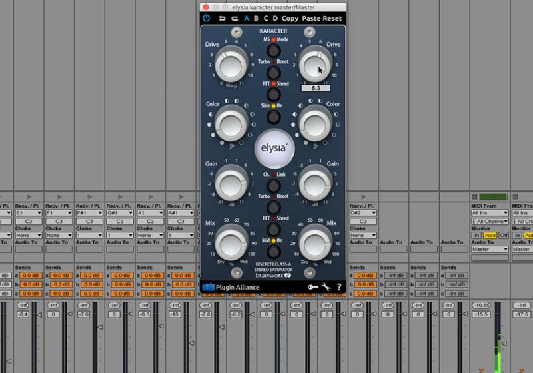Open Audio To Master dropdown

pos(490,249)
